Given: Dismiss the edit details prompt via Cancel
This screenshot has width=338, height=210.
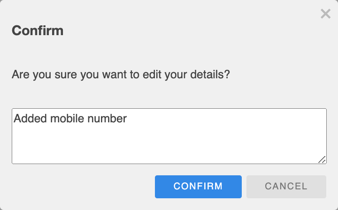Looking at the screenshot, I should (x=286, y=187).
